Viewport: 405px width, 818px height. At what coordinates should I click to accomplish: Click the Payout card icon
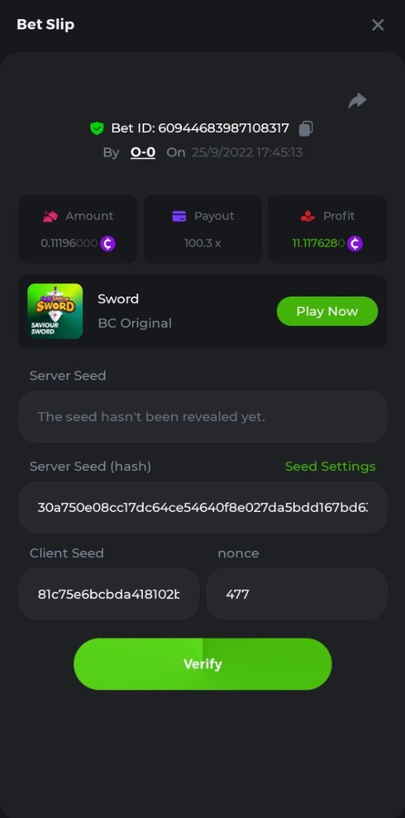pos(179,216)
